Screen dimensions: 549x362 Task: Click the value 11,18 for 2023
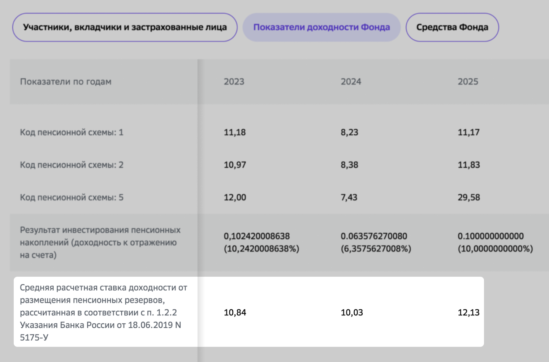pos(235,132)
